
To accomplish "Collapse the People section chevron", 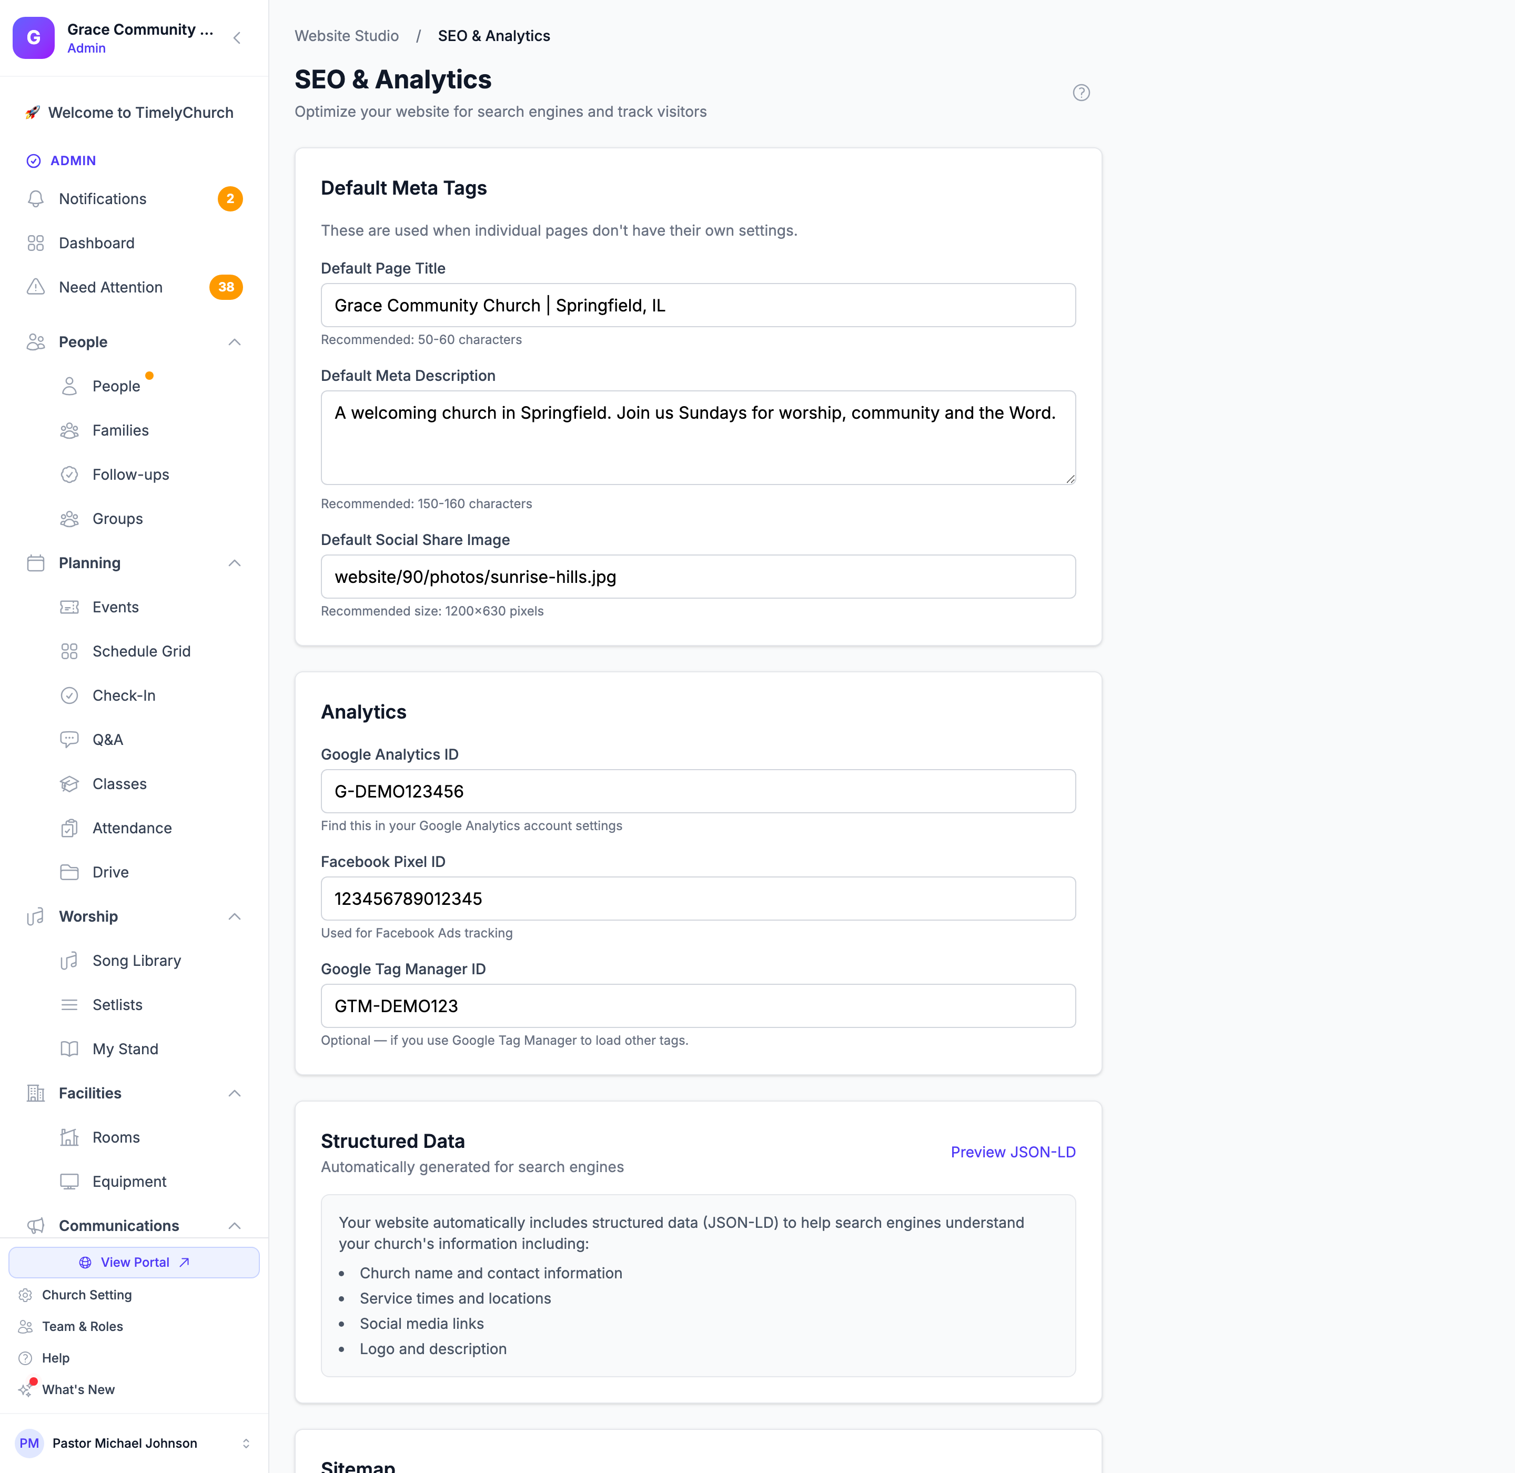I will pos(235,342).
